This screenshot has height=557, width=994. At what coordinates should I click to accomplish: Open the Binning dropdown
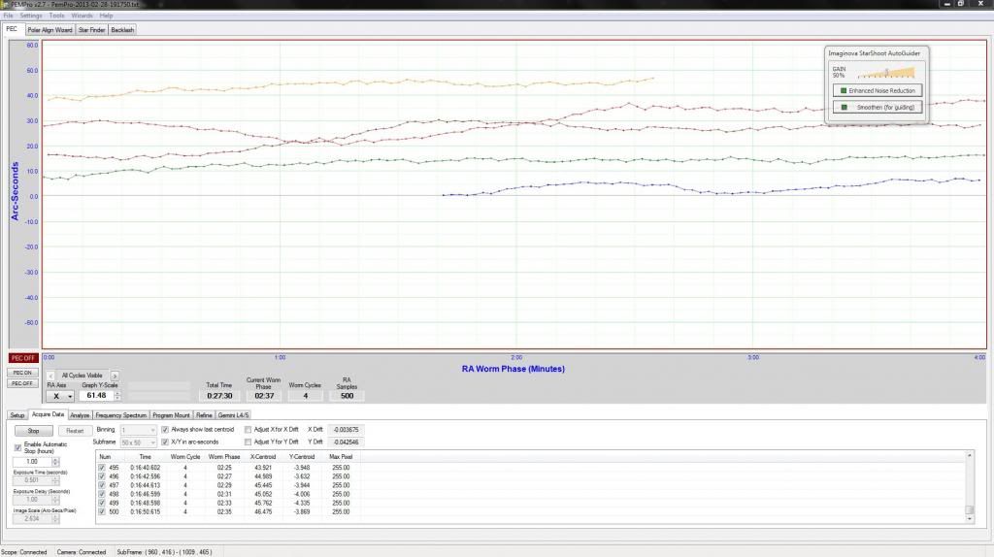[x=138, y=430]
